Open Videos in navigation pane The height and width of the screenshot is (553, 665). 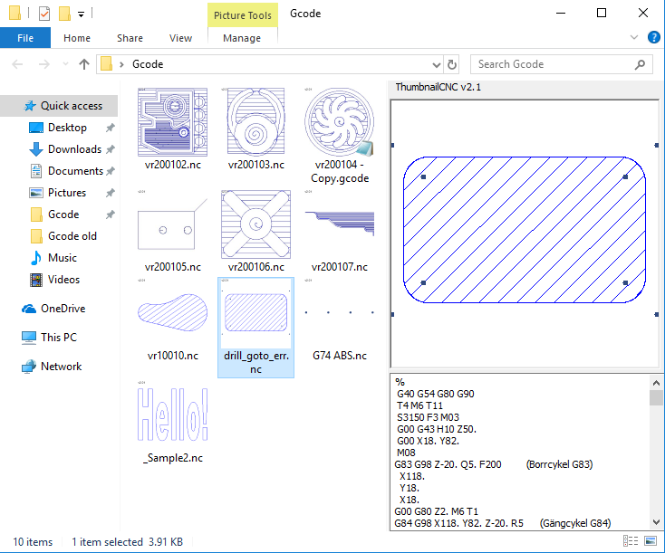63,280
